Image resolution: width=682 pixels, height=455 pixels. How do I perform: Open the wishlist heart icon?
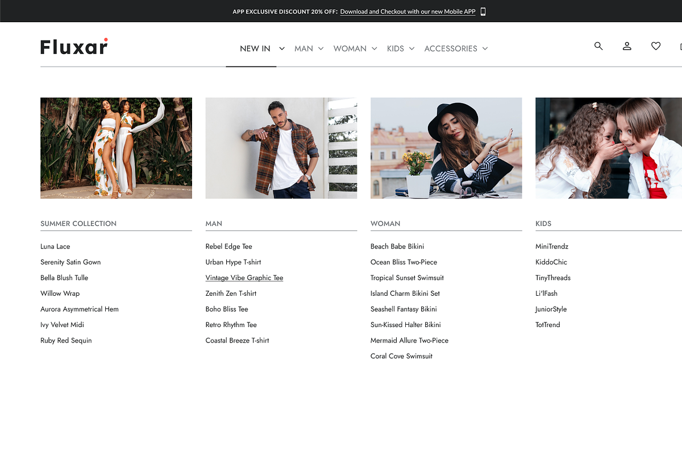656,46
